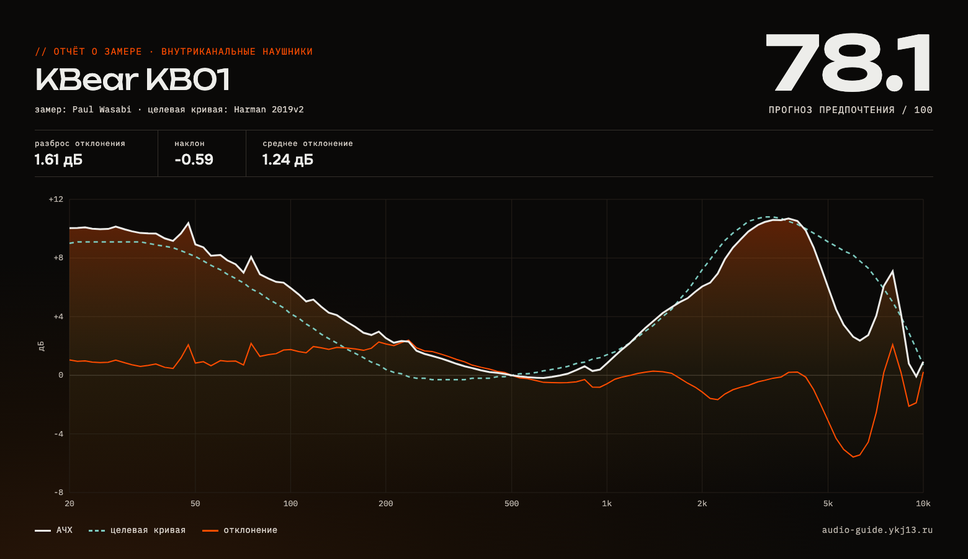The width and height of the screenshot is (968, 559).
Task: Click the white line swatch beside "АЧХ"
Action: (43, 530)
